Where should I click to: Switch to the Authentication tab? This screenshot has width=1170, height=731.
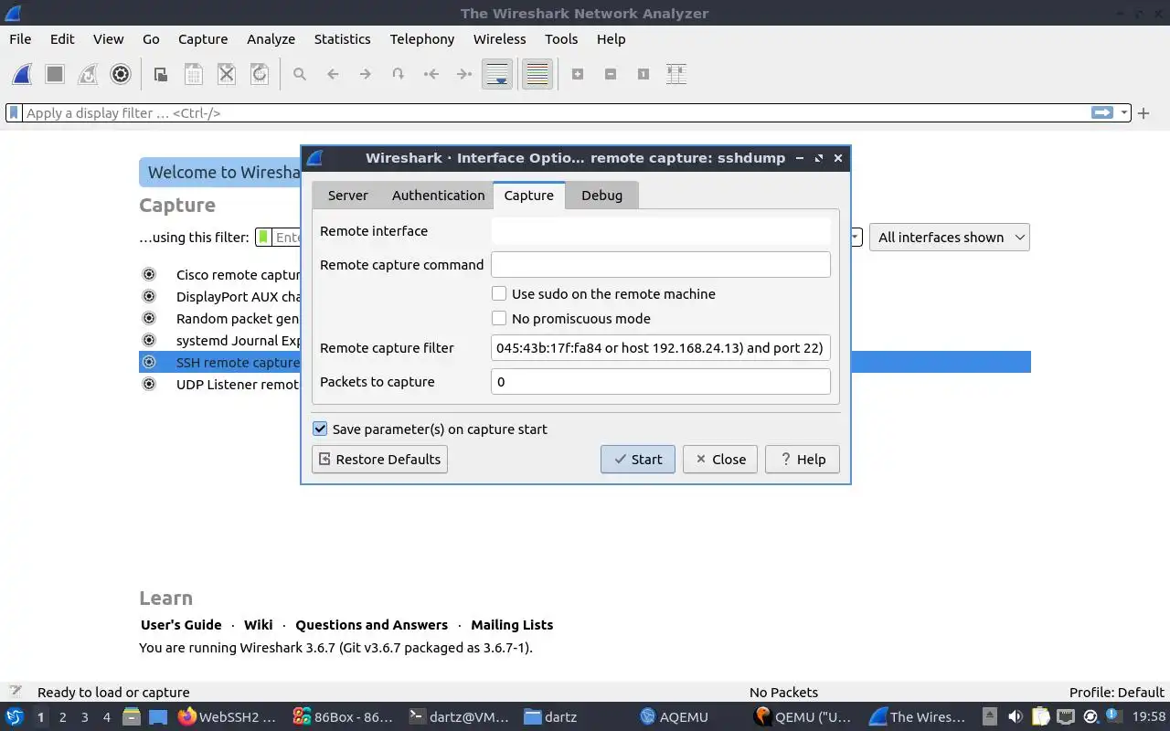pos(438,196)
